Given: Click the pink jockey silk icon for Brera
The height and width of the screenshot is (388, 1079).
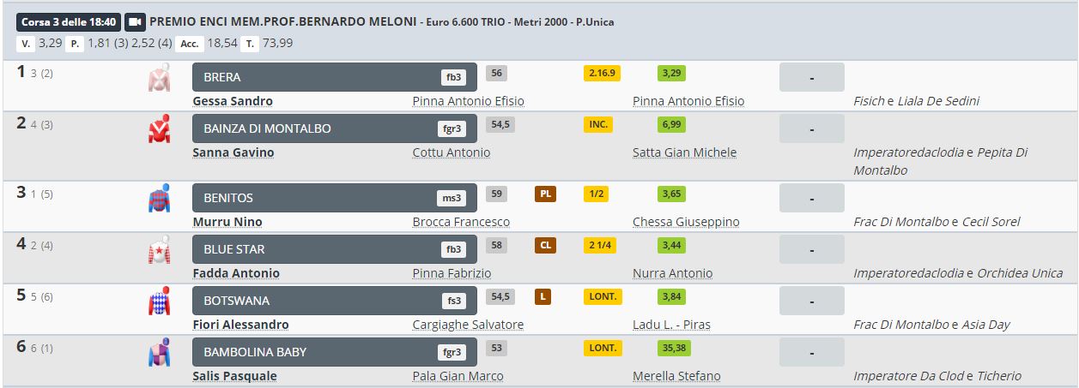Looking at the screenshot, I should tap(159, 79).
